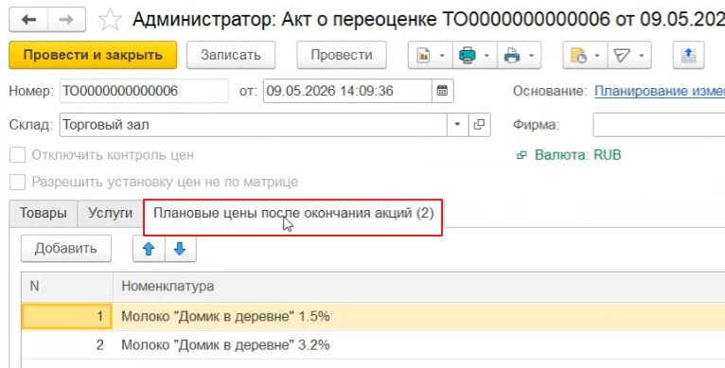
Task: Toggle Разрешить установку цен не по матрице
Action: click(18, 183)
